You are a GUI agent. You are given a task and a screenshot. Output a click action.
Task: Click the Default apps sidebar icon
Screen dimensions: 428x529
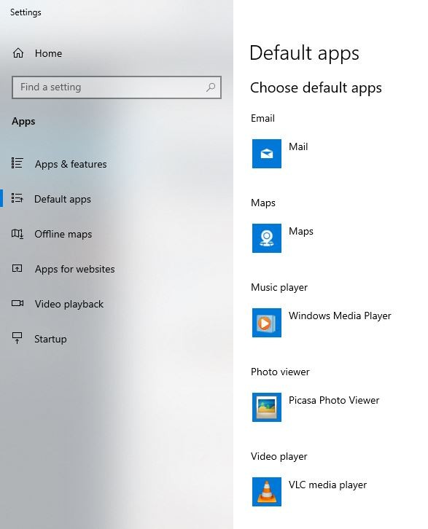coord(17,198)
